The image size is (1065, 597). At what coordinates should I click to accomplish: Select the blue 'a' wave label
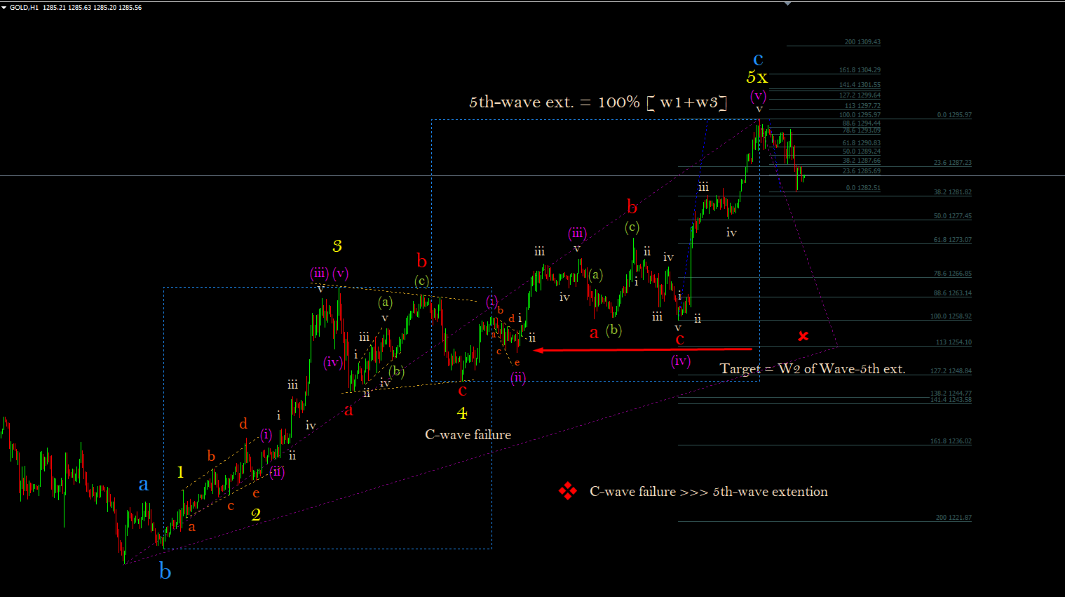tap(144, 484)
